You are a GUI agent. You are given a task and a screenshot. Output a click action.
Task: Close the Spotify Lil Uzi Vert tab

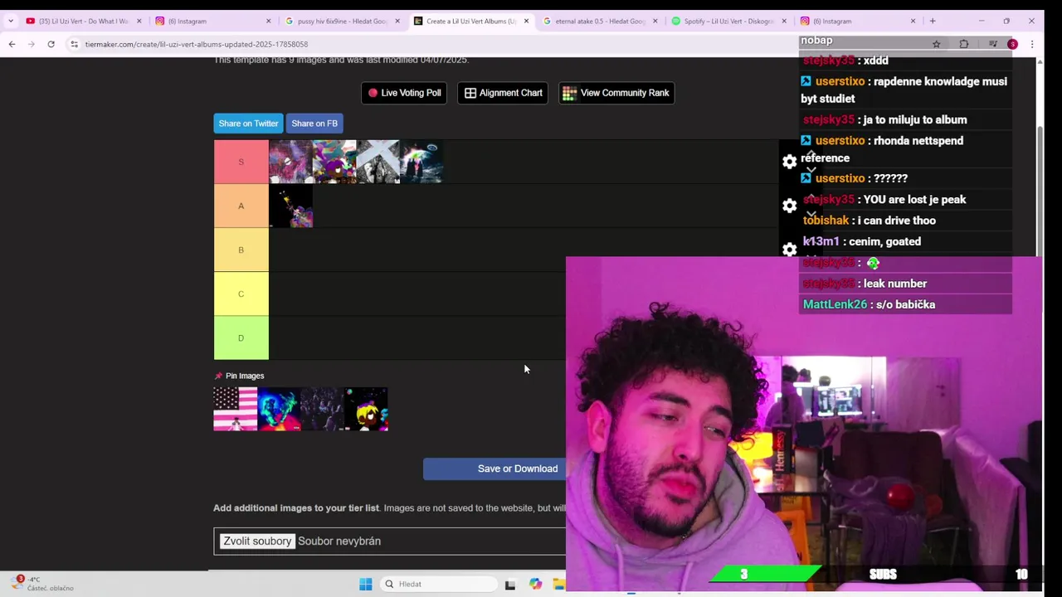point(784,21)
